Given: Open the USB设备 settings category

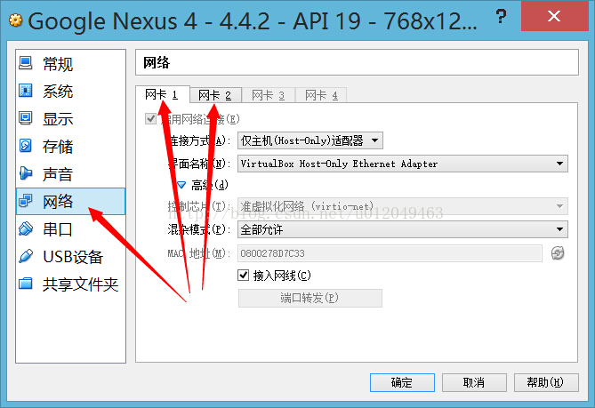Looking at the screenshot, I should pos(70,257).
